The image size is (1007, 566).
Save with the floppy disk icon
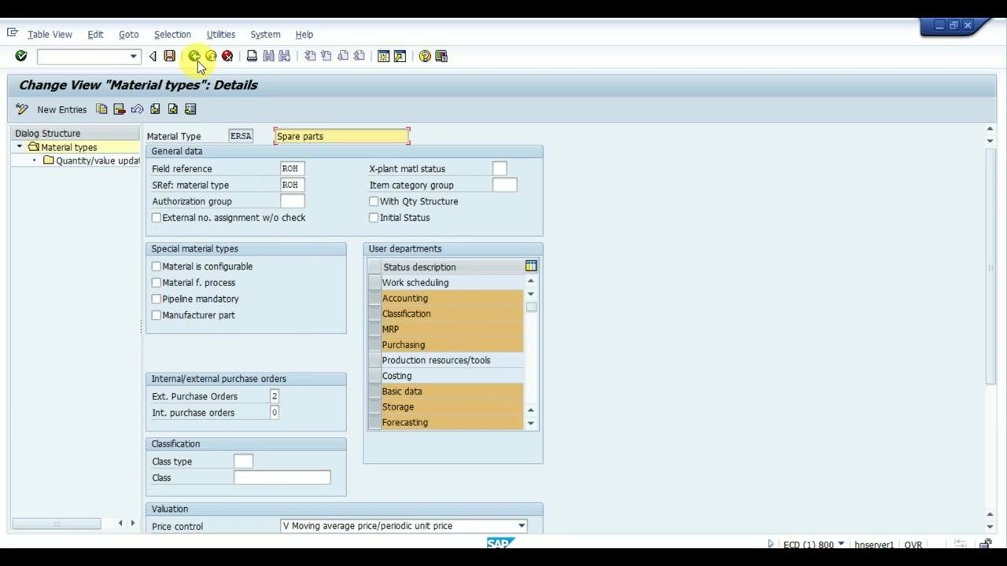pos(169,56)
